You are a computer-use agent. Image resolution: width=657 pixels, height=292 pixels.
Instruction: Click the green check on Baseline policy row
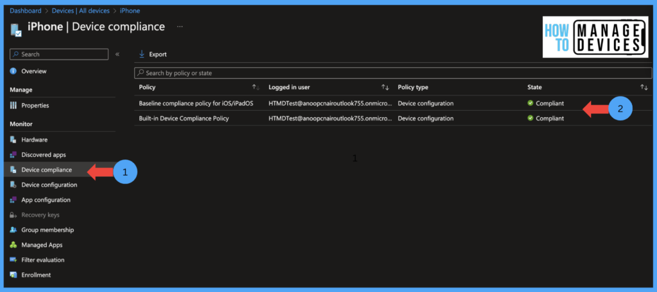[x=530, y=103]
